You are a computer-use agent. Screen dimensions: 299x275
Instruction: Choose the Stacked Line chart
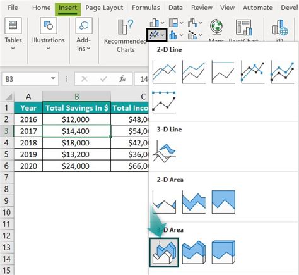[x=194, y=72]
